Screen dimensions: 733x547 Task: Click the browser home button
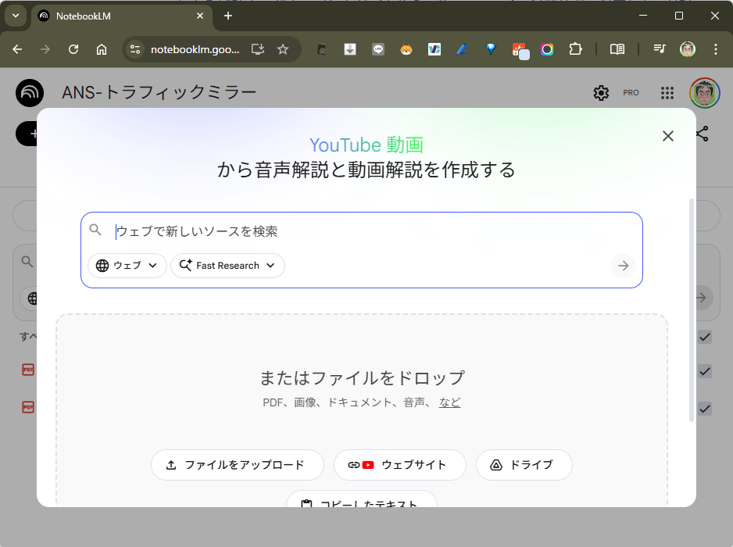tap(102, 49)
